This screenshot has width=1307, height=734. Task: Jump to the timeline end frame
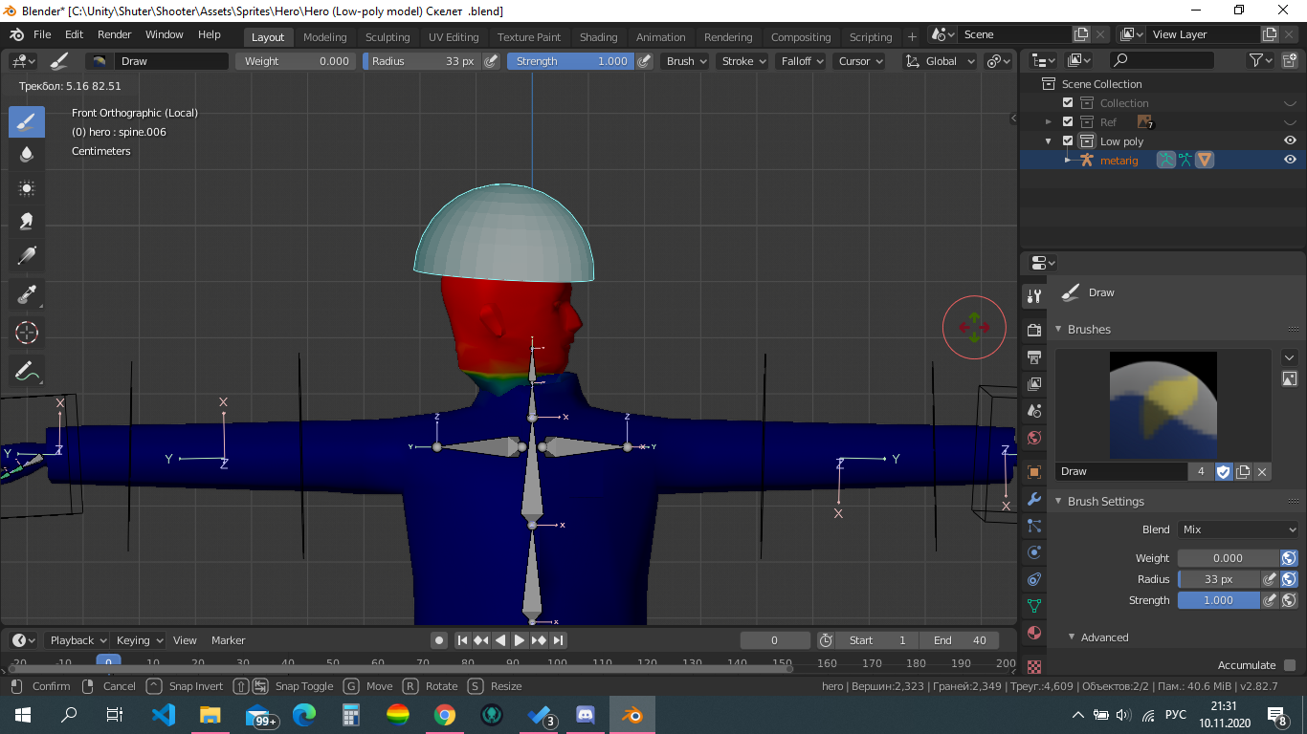[x=558, y=640]
